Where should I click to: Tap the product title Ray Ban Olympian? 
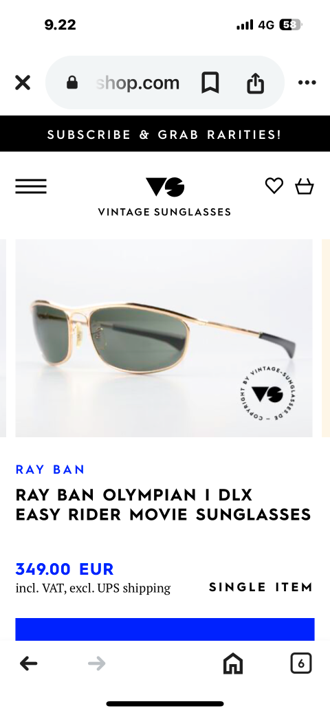coord(163,505)
